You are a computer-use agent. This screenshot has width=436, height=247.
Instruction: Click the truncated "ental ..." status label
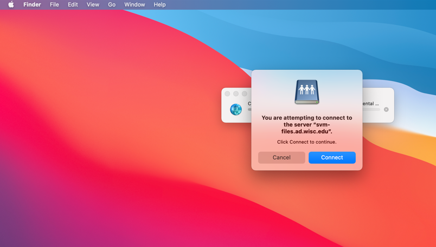pos(371,103)
